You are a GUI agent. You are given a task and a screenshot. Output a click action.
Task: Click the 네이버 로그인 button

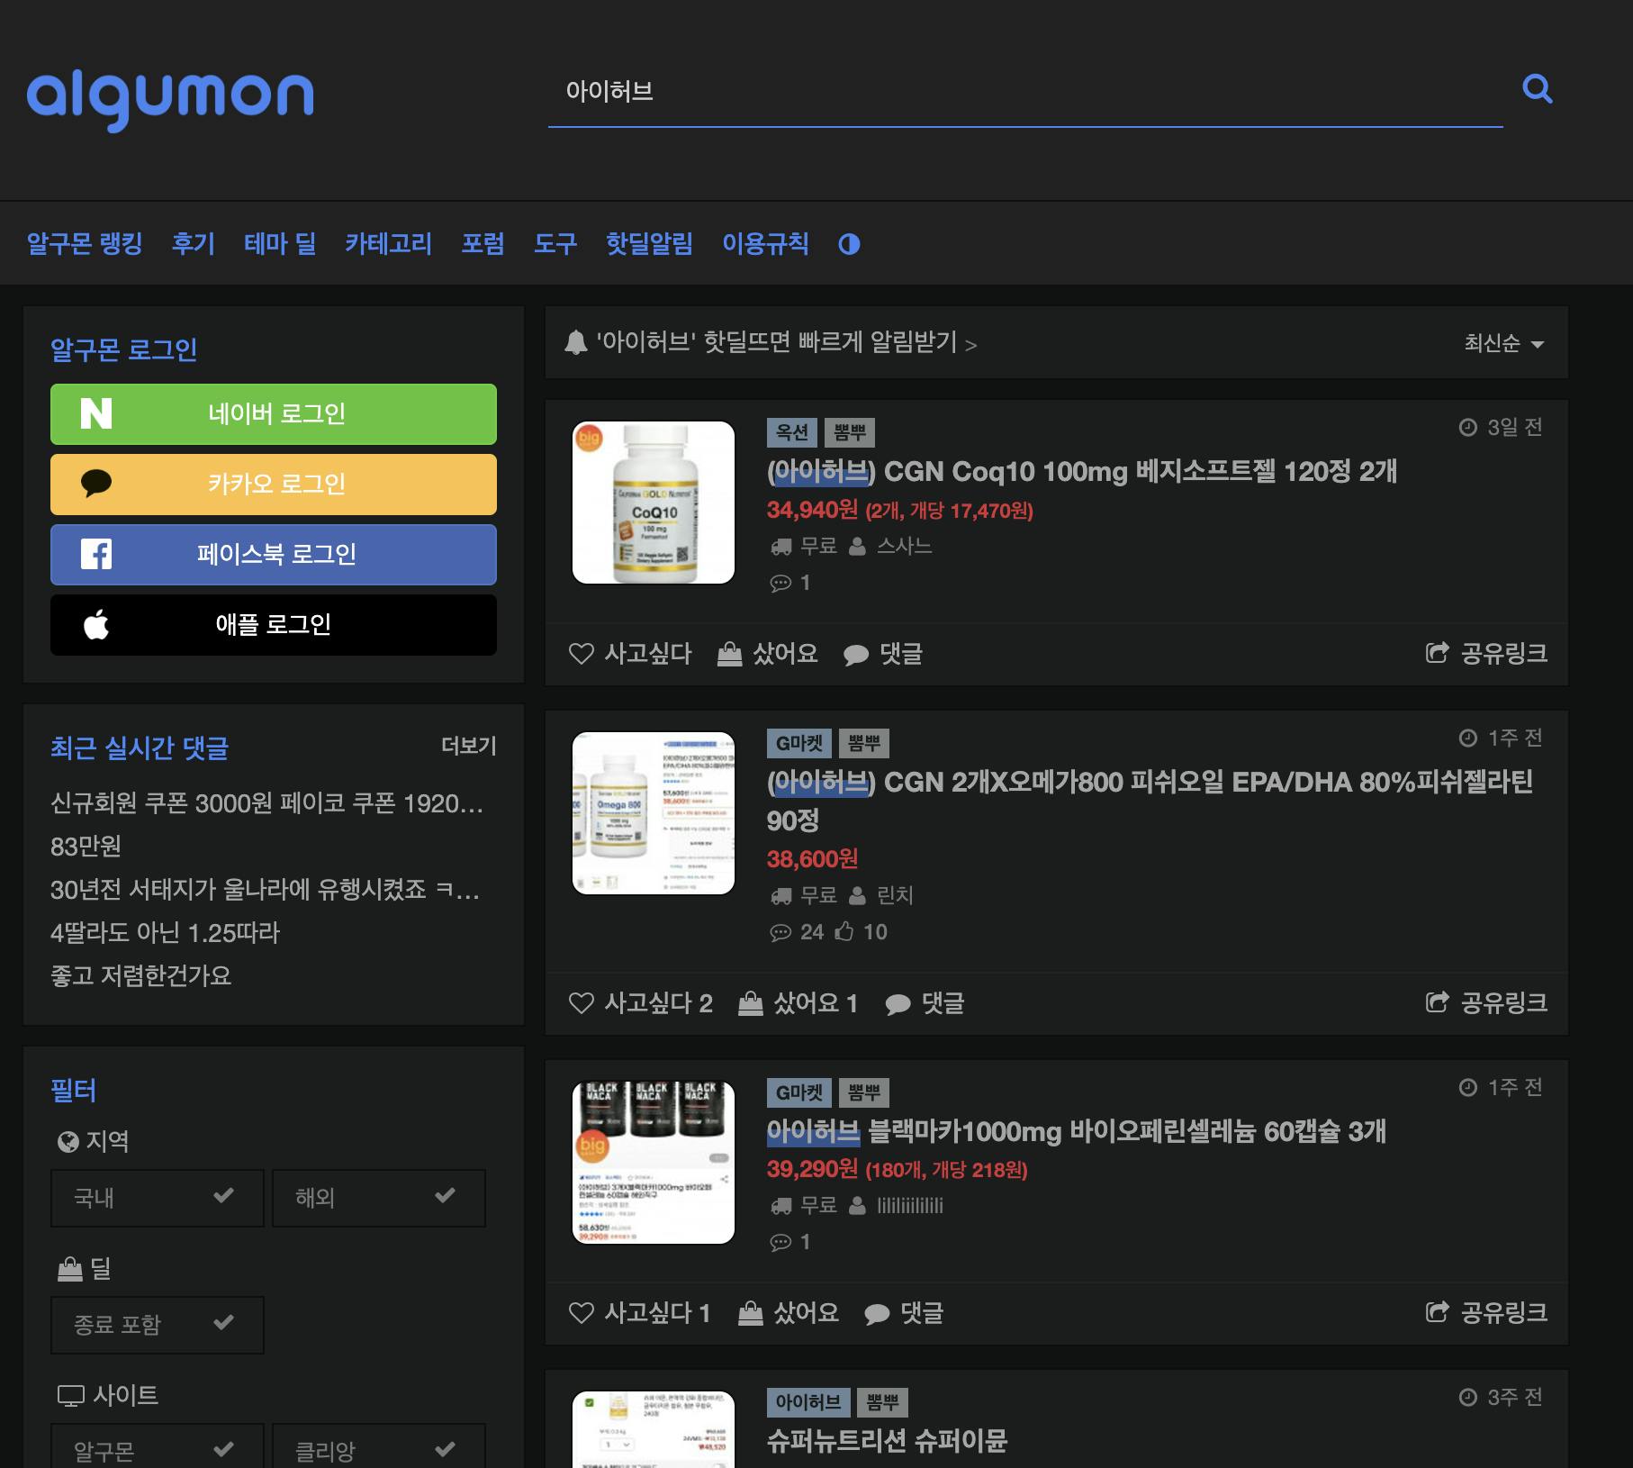point(274,414)
